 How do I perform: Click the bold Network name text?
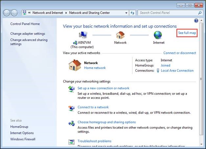point(91,63)
